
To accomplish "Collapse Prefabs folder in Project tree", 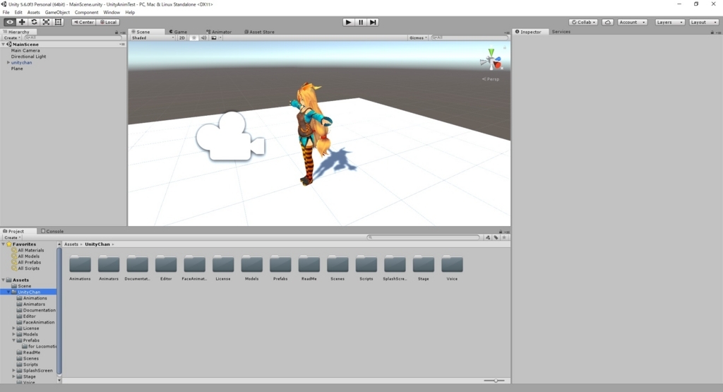I will (x=14, y=340).
